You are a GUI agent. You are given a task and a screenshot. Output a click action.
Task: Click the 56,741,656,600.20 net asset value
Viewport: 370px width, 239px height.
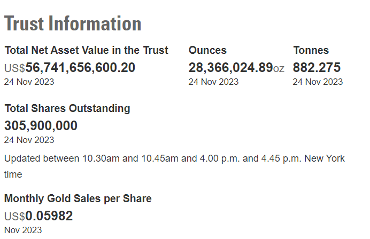(80, 68)
